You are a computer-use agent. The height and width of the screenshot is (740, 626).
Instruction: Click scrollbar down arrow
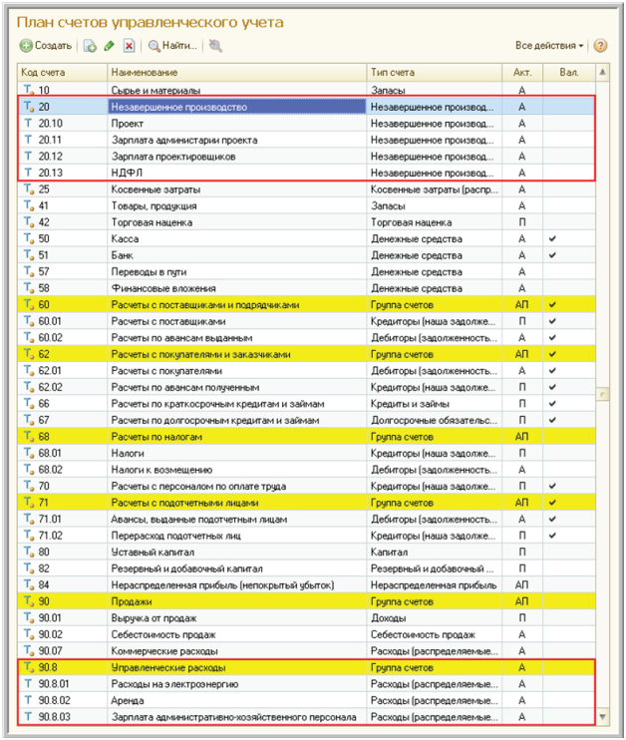pyautogui.click(x=602, y=716)
